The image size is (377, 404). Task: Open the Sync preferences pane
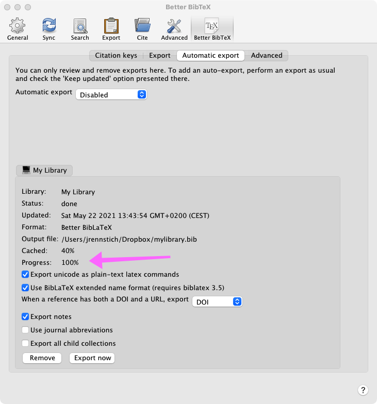tap(48, 29)
